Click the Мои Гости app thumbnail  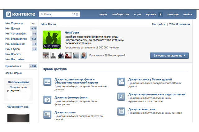point(51,40)
